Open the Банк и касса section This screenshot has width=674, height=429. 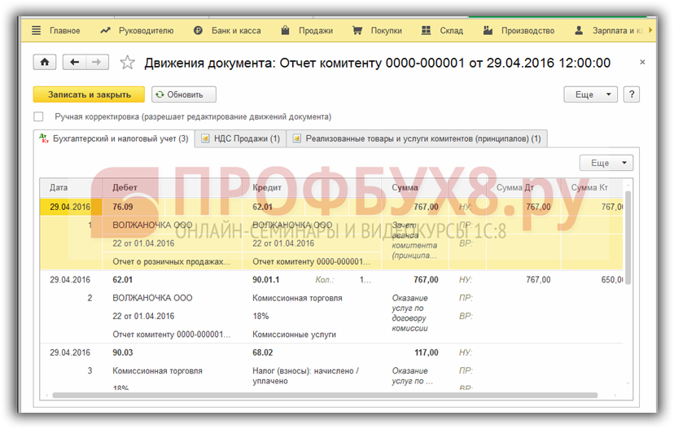coord(227,31)
